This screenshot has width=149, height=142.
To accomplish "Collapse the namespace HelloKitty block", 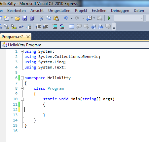I will click(x=22, y=78).
